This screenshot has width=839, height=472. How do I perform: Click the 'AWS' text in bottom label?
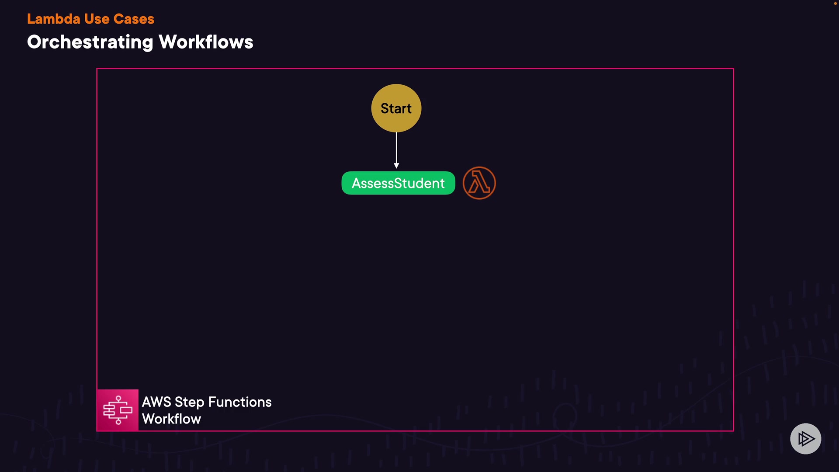point(156,402)
